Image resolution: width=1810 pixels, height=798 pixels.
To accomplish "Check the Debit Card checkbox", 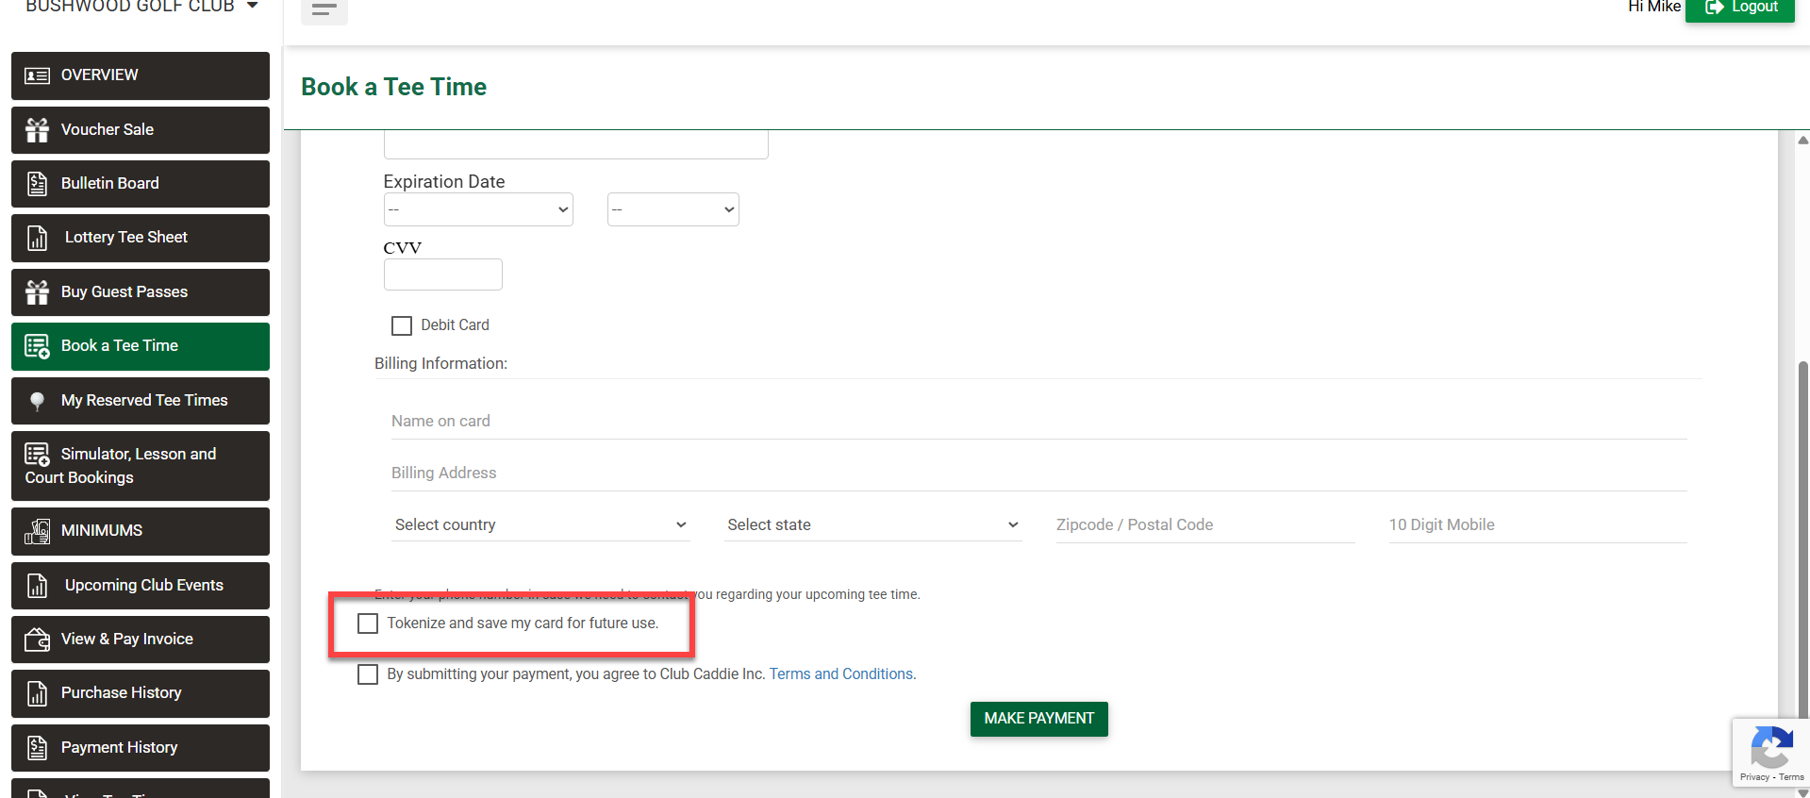I will pos(402,325).
